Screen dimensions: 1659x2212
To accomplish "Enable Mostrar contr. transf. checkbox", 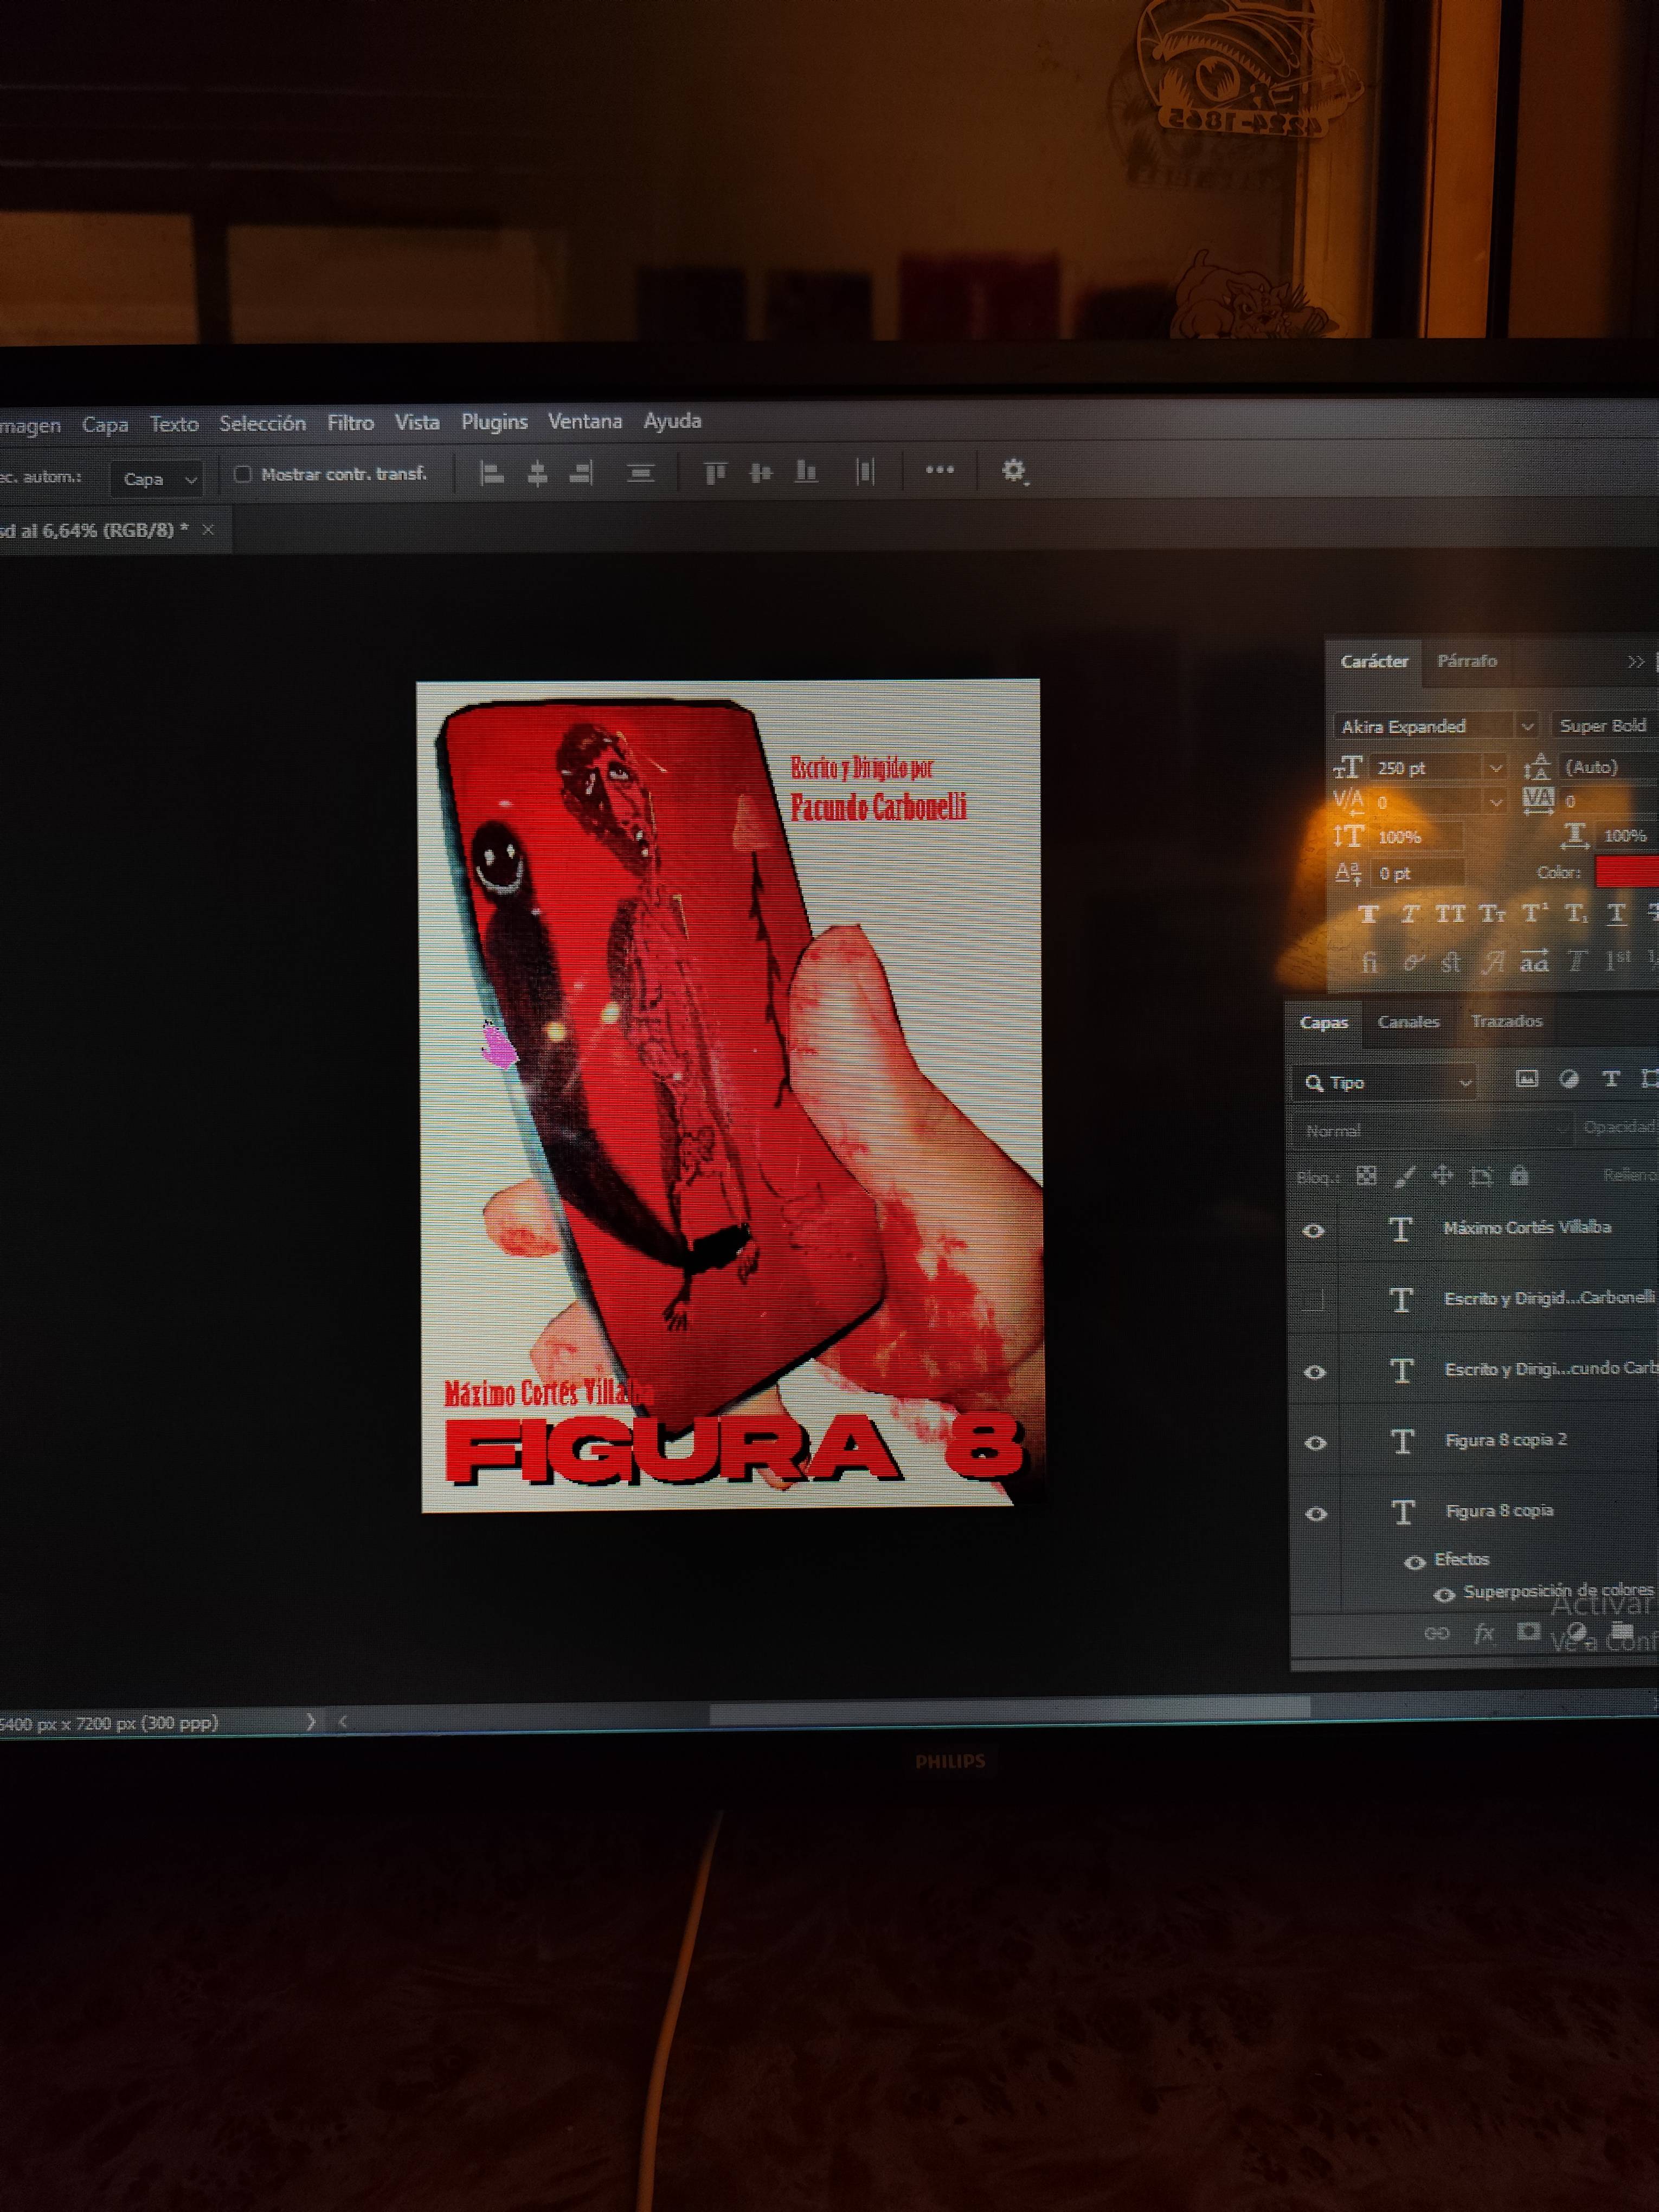I will [x=242, y=474].
